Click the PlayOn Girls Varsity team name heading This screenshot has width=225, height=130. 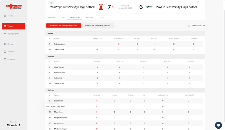pyautogui.click(x=177, y=7)
